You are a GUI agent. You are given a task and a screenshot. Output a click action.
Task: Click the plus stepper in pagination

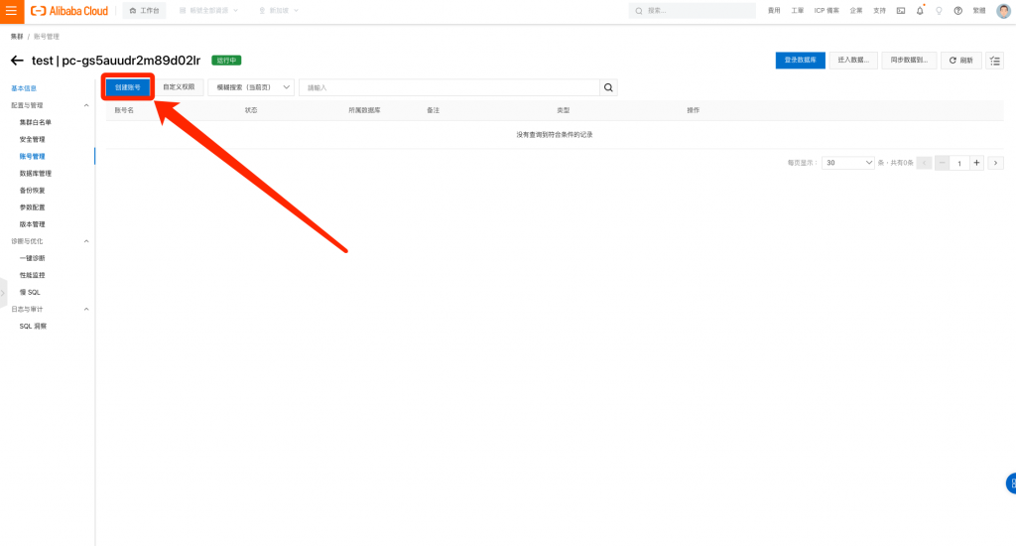(x=976, y=163)
